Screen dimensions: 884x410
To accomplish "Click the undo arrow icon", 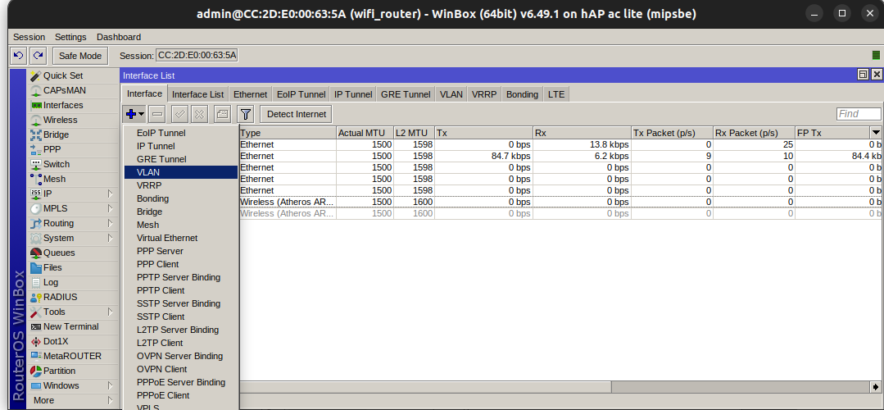I will click(x=18, y=56).
